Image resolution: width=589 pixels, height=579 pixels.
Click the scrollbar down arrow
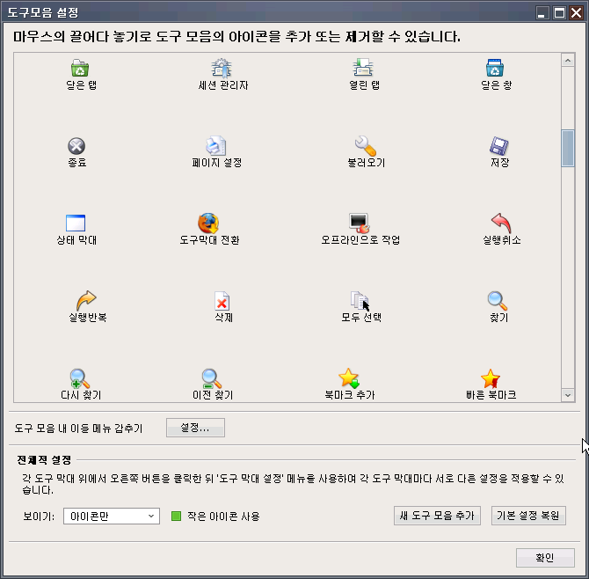(568, 395)
